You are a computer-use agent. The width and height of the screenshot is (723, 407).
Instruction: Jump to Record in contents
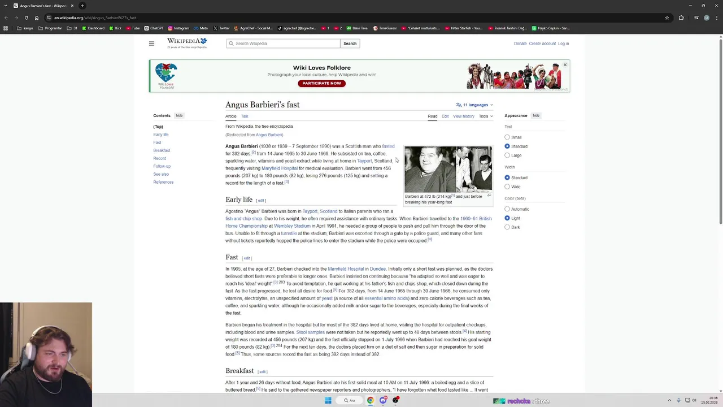(x=160, y=158)
